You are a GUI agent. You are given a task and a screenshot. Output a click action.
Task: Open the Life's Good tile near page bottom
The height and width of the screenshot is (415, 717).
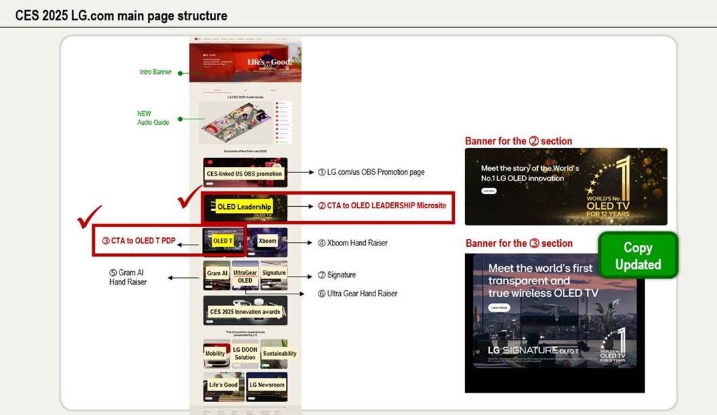point(223,387)
